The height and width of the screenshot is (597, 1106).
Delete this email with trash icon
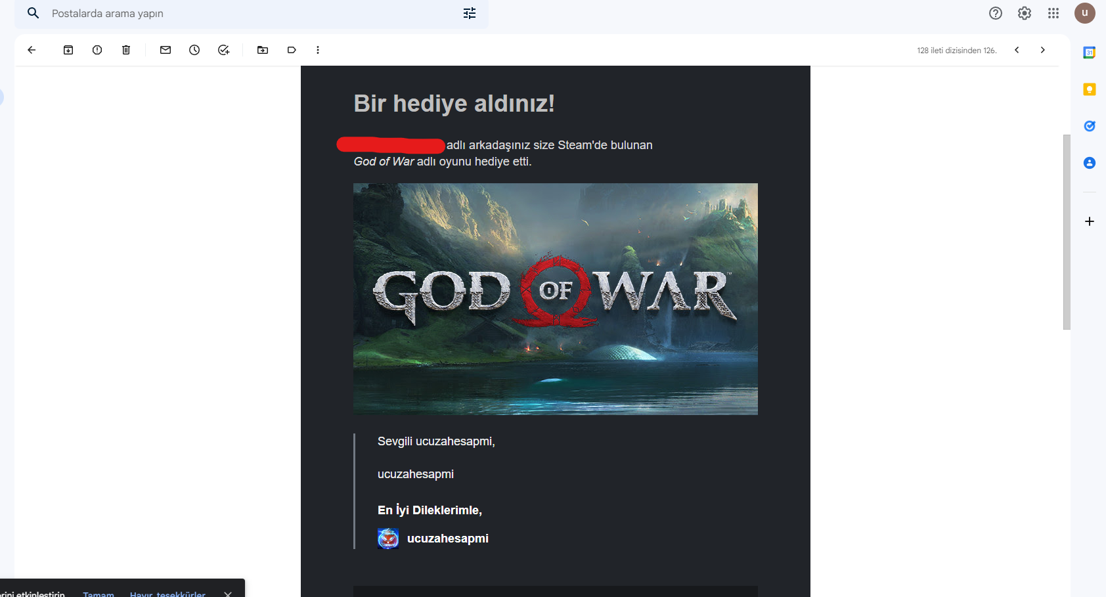(x=126, y=50)
